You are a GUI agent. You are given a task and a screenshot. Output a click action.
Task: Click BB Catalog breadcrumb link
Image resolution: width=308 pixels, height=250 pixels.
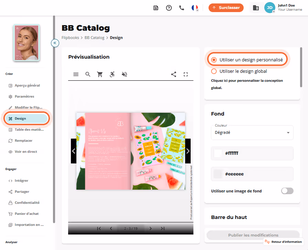[95, 38]
